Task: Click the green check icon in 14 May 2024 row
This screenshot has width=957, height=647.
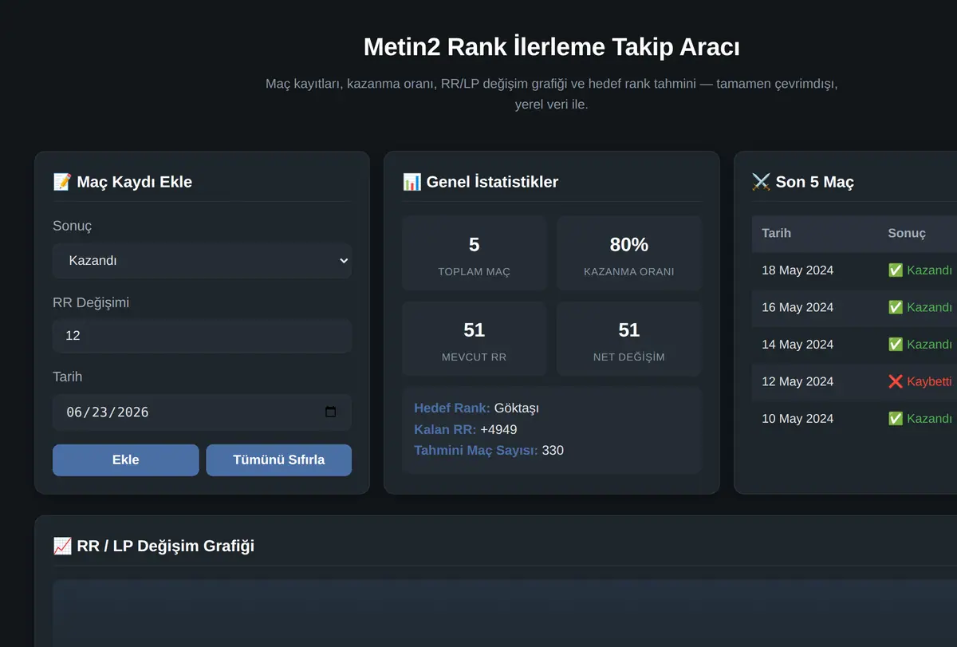Action: click(896, 345)
